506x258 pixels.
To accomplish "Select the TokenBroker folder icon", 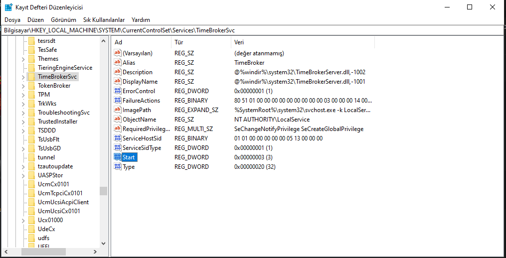I will click(31, 86).
